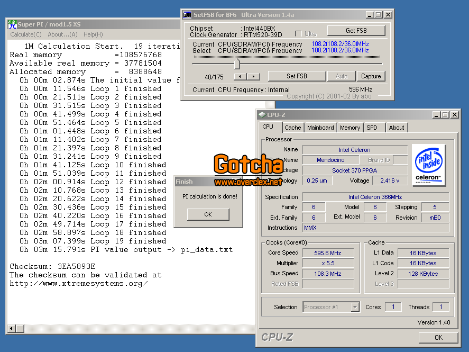Click the Super PI horizontal scrollbar thumb

tap(20, 329)
